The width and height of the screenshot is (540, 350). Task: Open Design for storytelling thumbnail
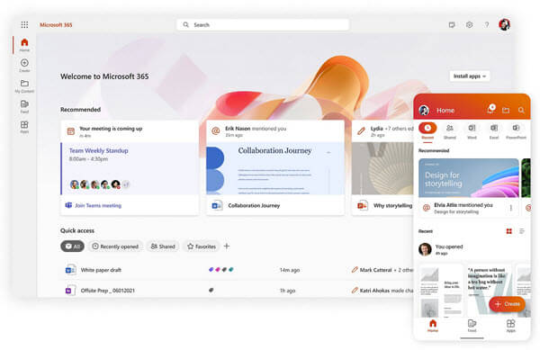tap(469, 178)
